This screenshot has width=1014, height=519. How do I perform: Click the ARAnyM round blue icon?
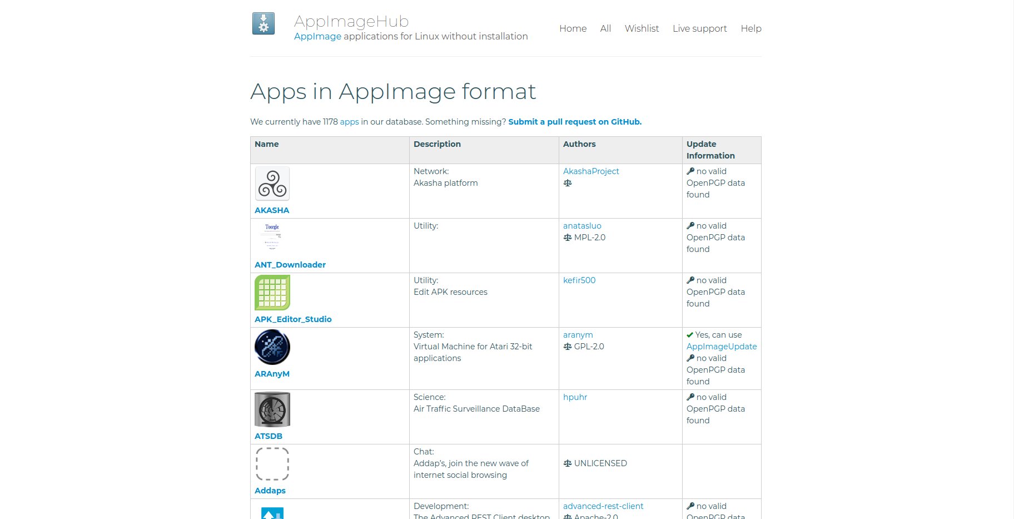point(272,347)
